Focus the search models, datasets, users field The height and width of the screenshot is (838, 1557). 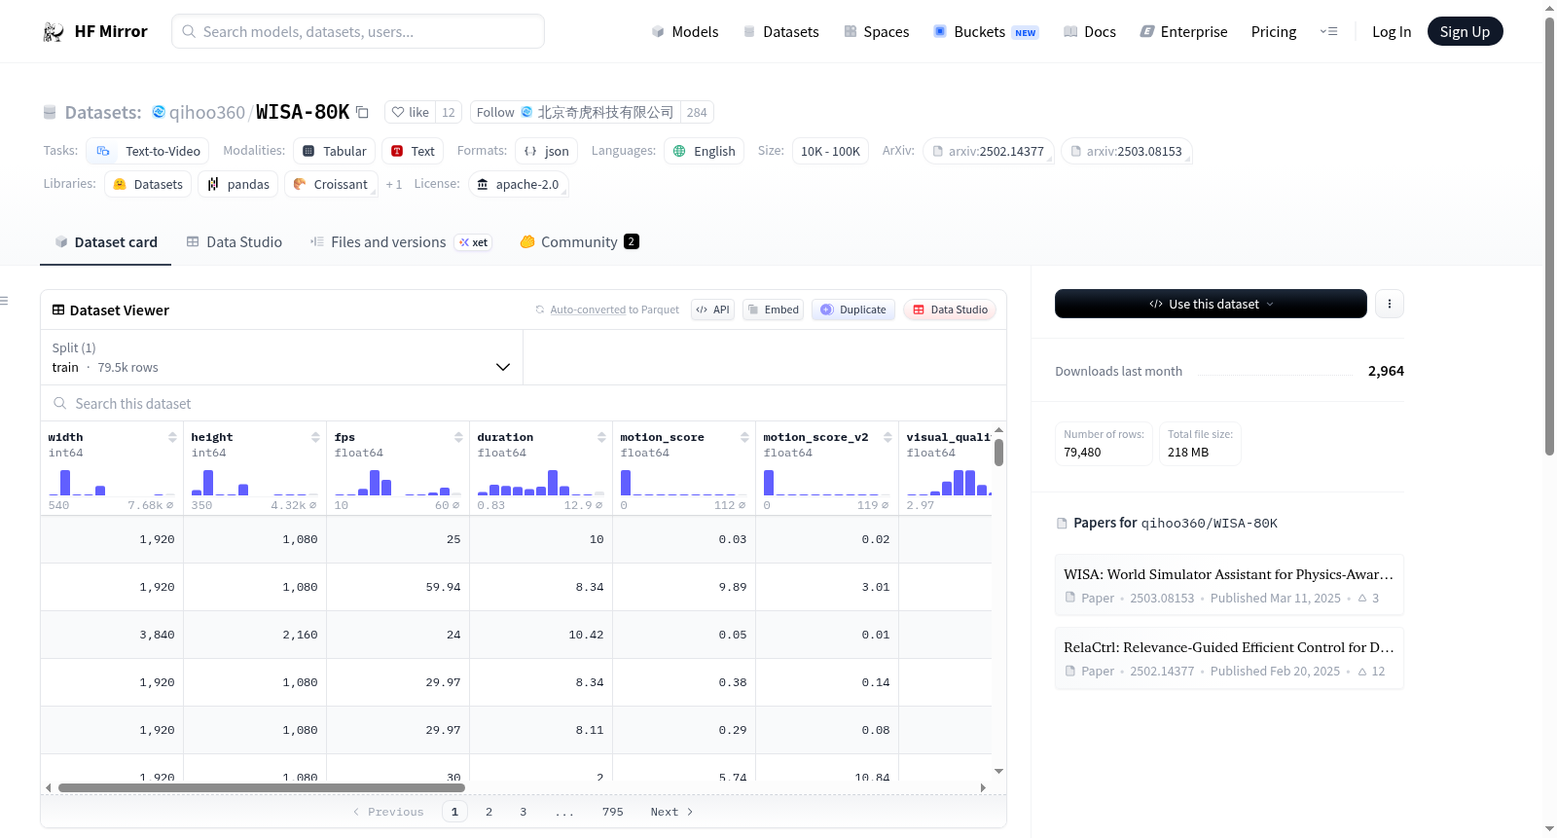(x=358, y=31)
